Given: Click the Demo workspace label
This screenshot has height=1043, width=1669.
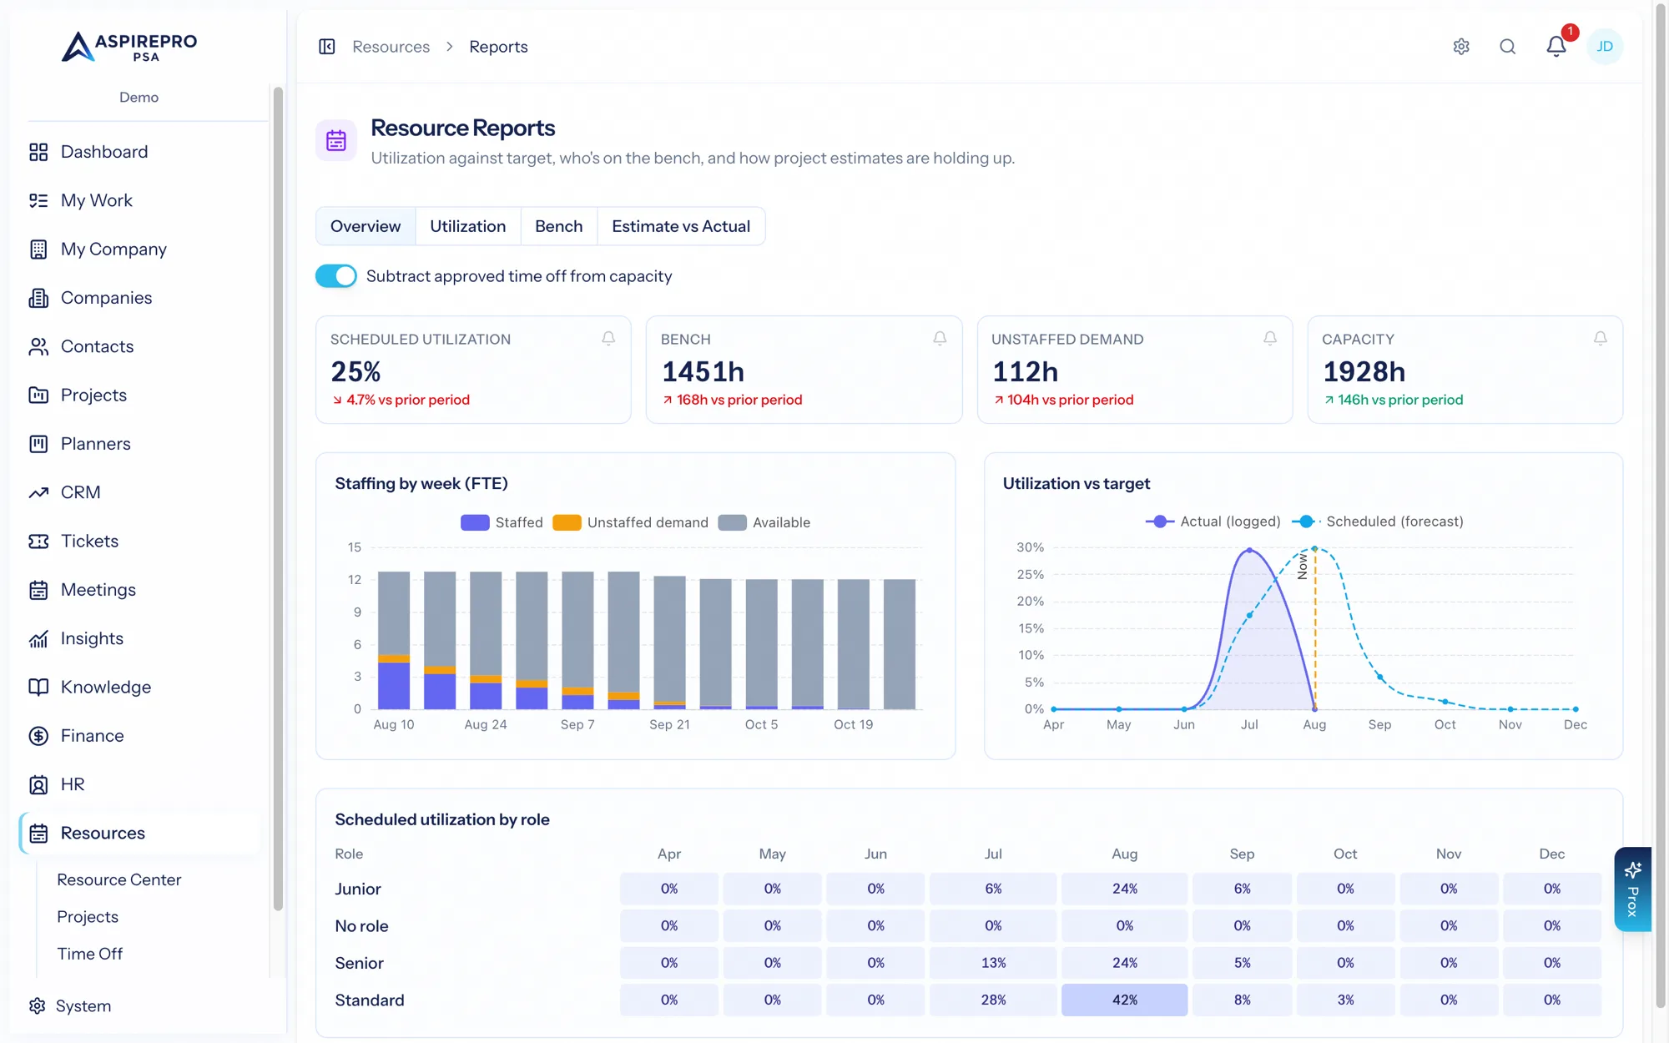Looking at the screenshot, I should 139,98.
